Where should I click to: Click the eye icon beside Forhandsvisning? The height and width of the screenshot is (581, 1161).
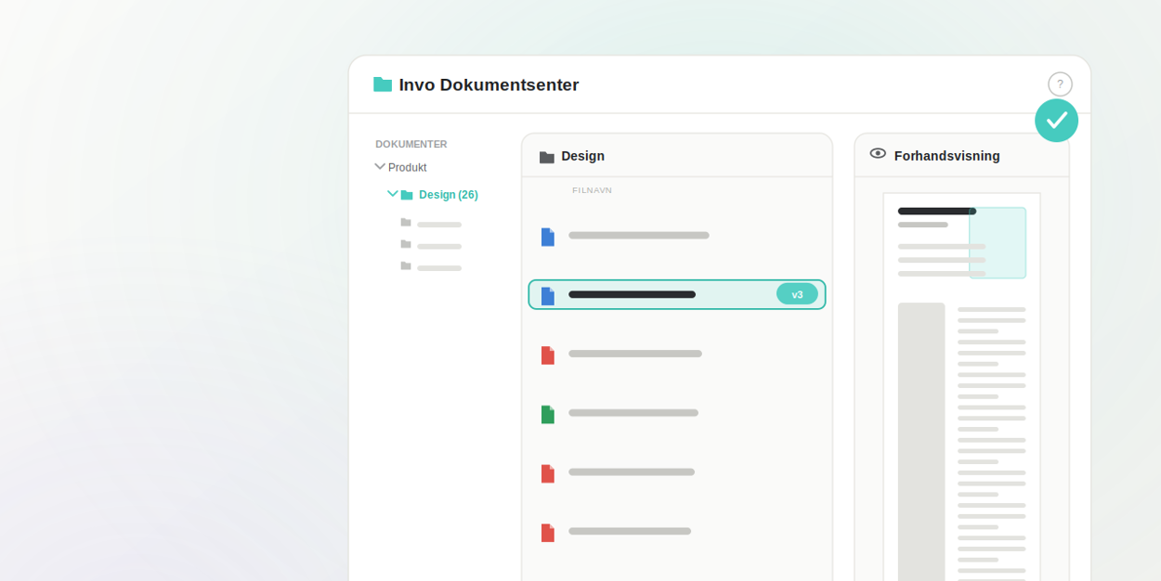coord(878,154)
